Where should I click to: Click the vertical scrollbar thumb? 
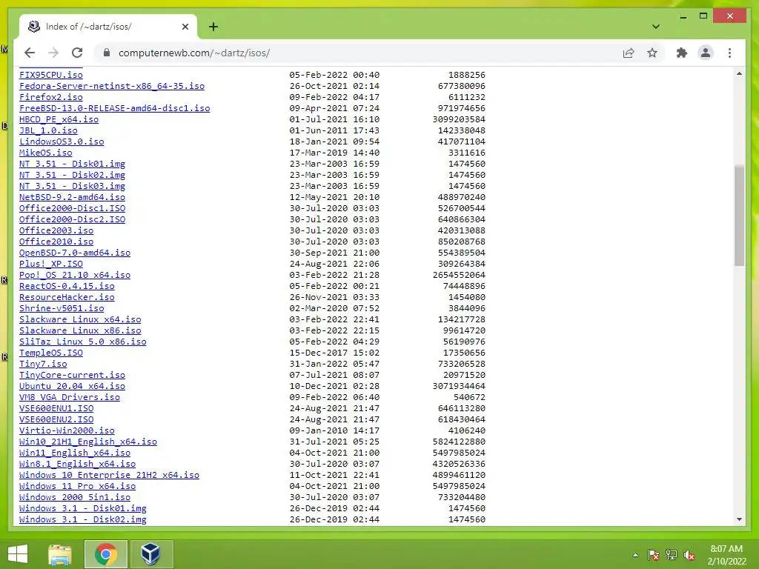tap(739, 216)
